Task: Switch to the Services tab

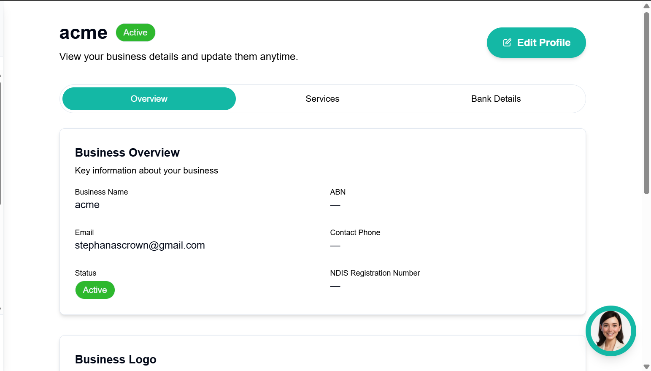Action: 322,98
